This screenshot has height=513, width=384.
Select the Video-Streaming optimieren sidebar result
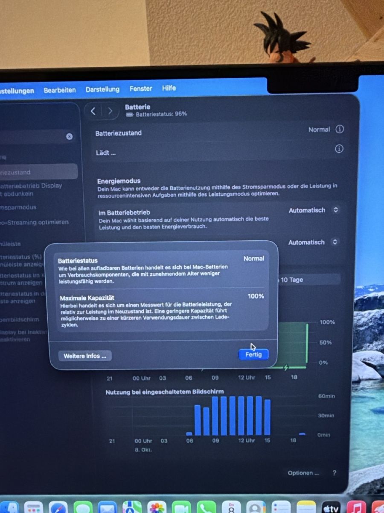click(x=34, y=222)
